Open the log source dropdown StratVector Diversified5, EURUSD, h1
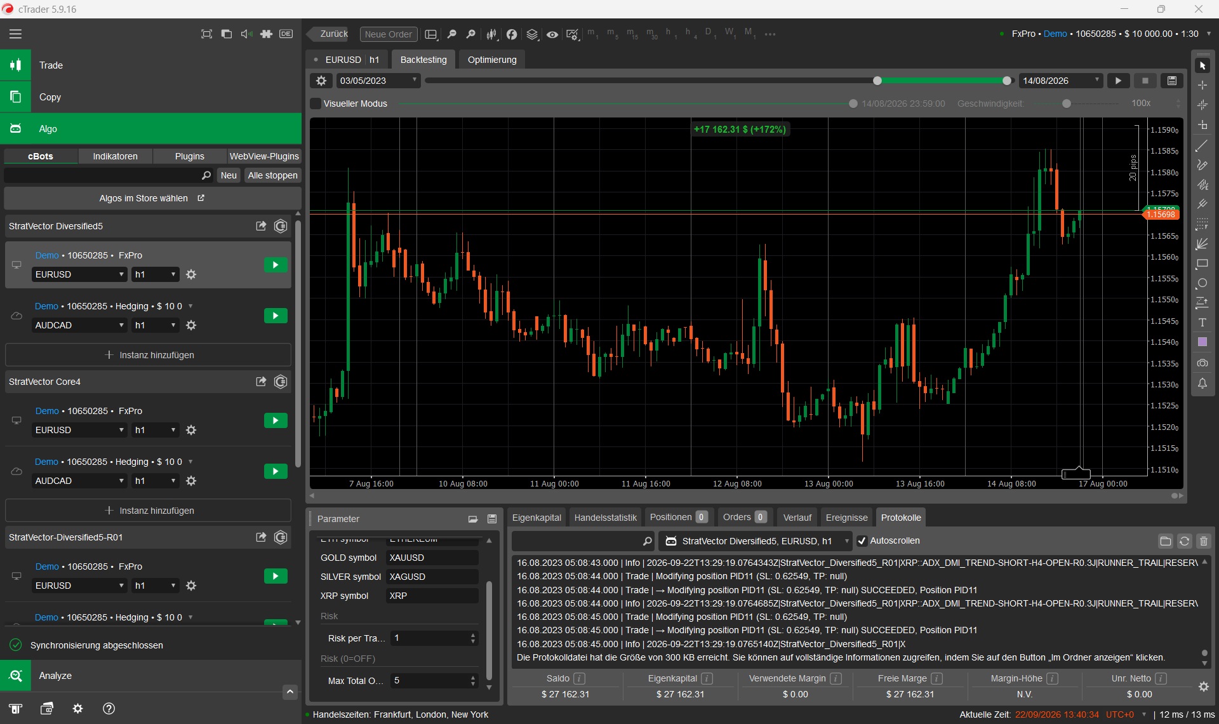This screenshot has width=1219, height=724. tap(756, 541)
